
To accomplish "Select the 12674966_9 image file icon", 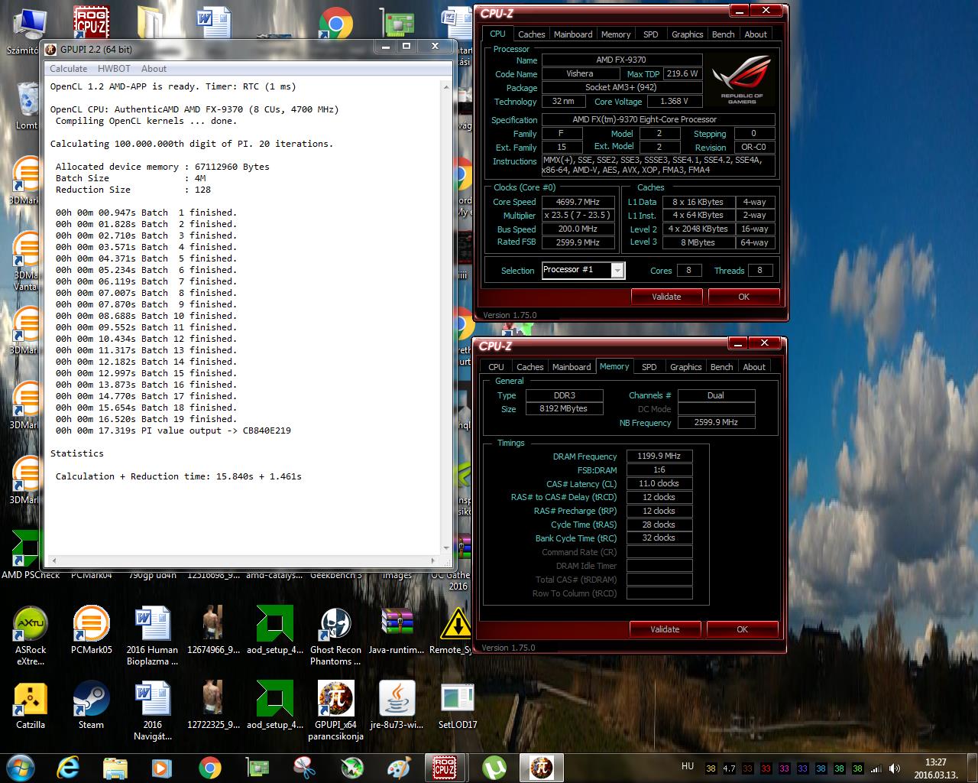I will click(212, 630).
